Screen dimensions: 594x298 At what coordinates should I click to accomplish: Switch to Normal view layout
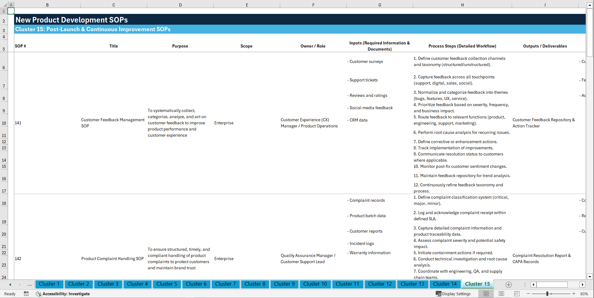[x=486, y=294]
